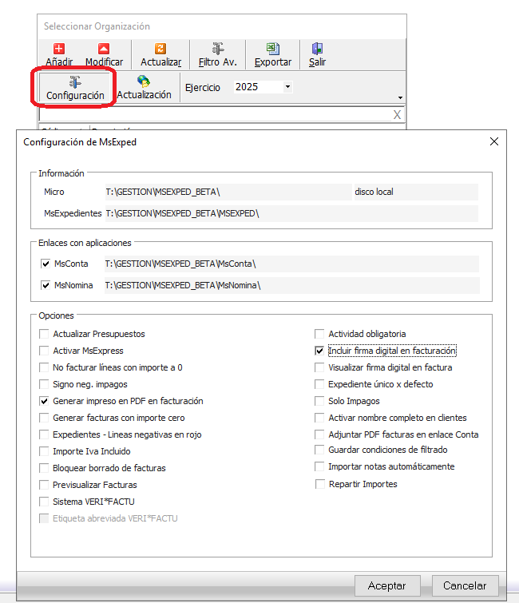This screenshot has height=603, width=519.
Task: Check Solo Impagos option
Action: point(319,401)
